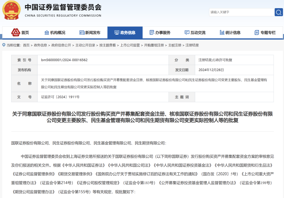The image size is (284, 198).
Task: Click the form icon beside 办事服务
Action: click(x=152, y=32)
